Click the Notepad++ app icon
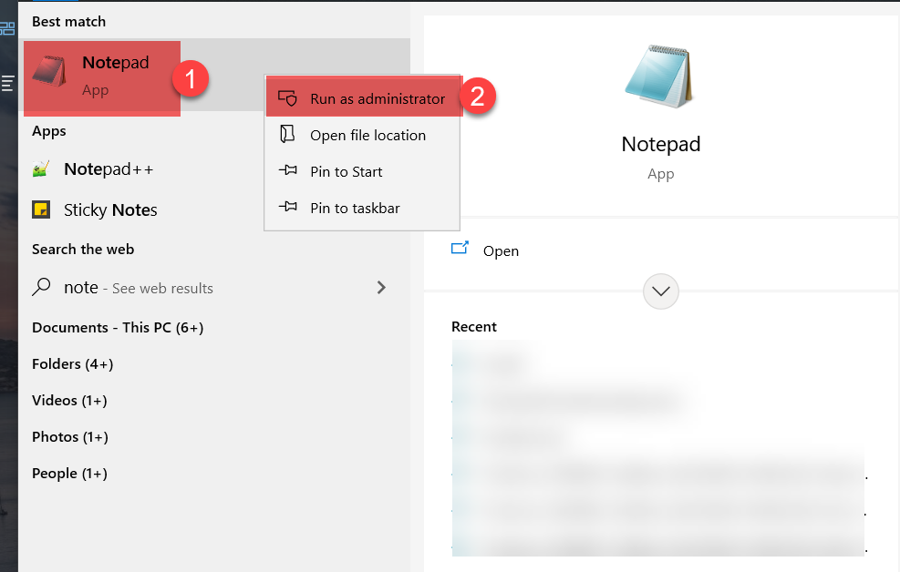 [41, 169]
